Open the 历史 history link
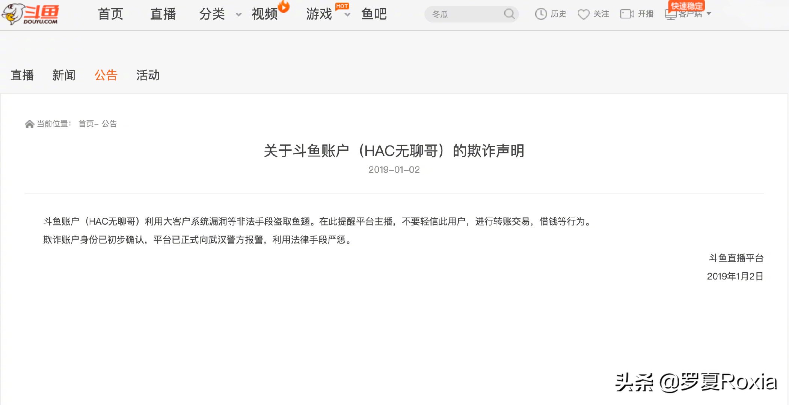789x405 pixels. pos(558,14)
